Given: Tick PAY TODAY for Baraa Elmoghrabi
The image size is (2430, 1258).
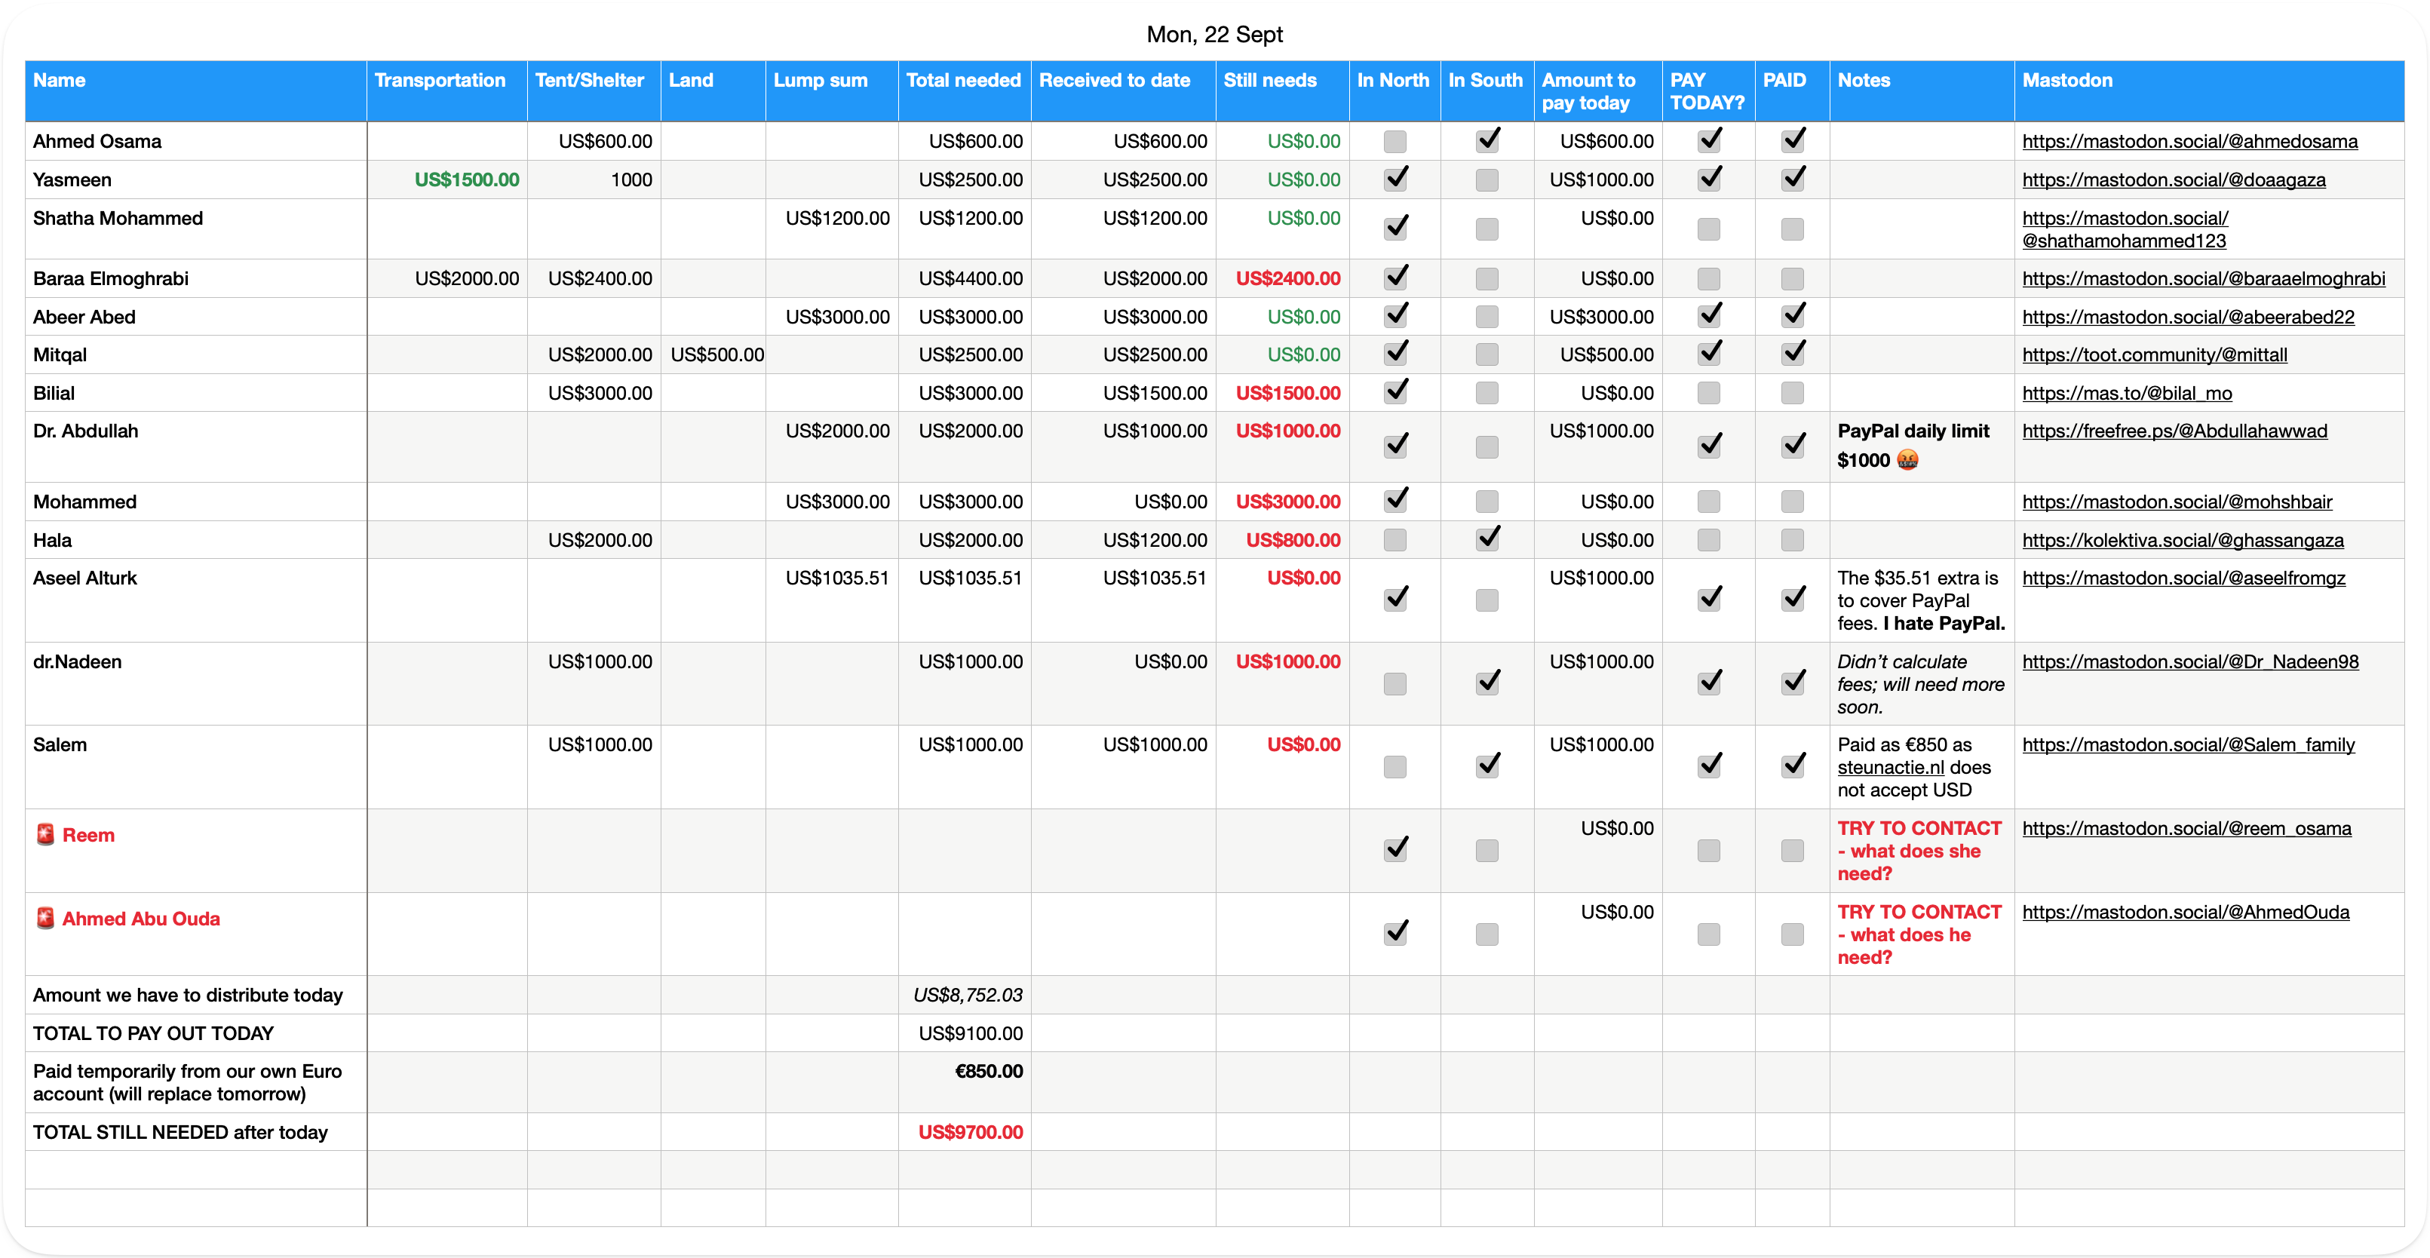Looking at the screenshot, I should pyautogui.click(x=1707, y=278).
